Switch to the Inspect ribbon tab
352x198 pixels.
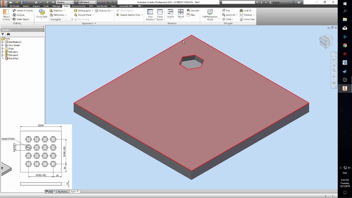(36, 6)
